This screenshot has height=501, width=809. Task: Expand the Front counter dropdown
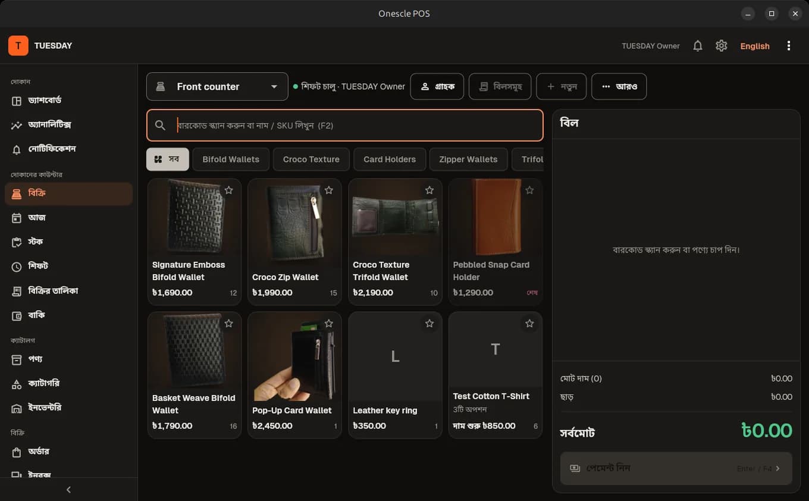tap(217, 87)
